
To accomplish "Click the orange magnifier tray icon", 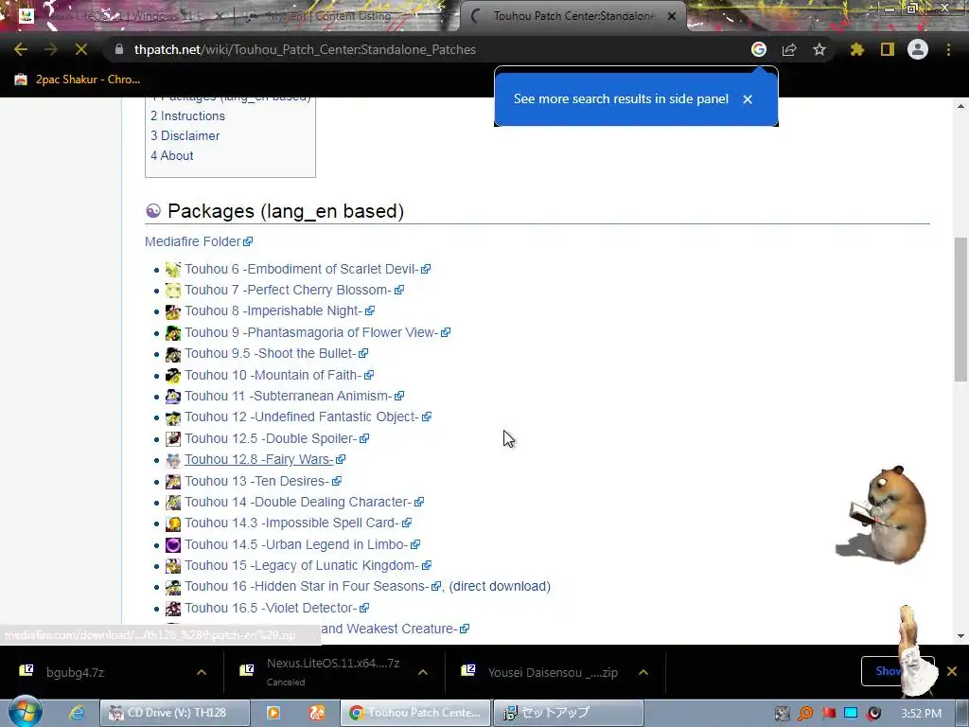I will (x=805, y=714).
